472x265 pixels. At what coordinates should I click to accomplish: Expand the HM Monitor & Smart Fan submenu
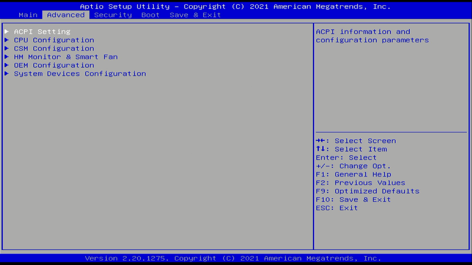coord(66,57)
